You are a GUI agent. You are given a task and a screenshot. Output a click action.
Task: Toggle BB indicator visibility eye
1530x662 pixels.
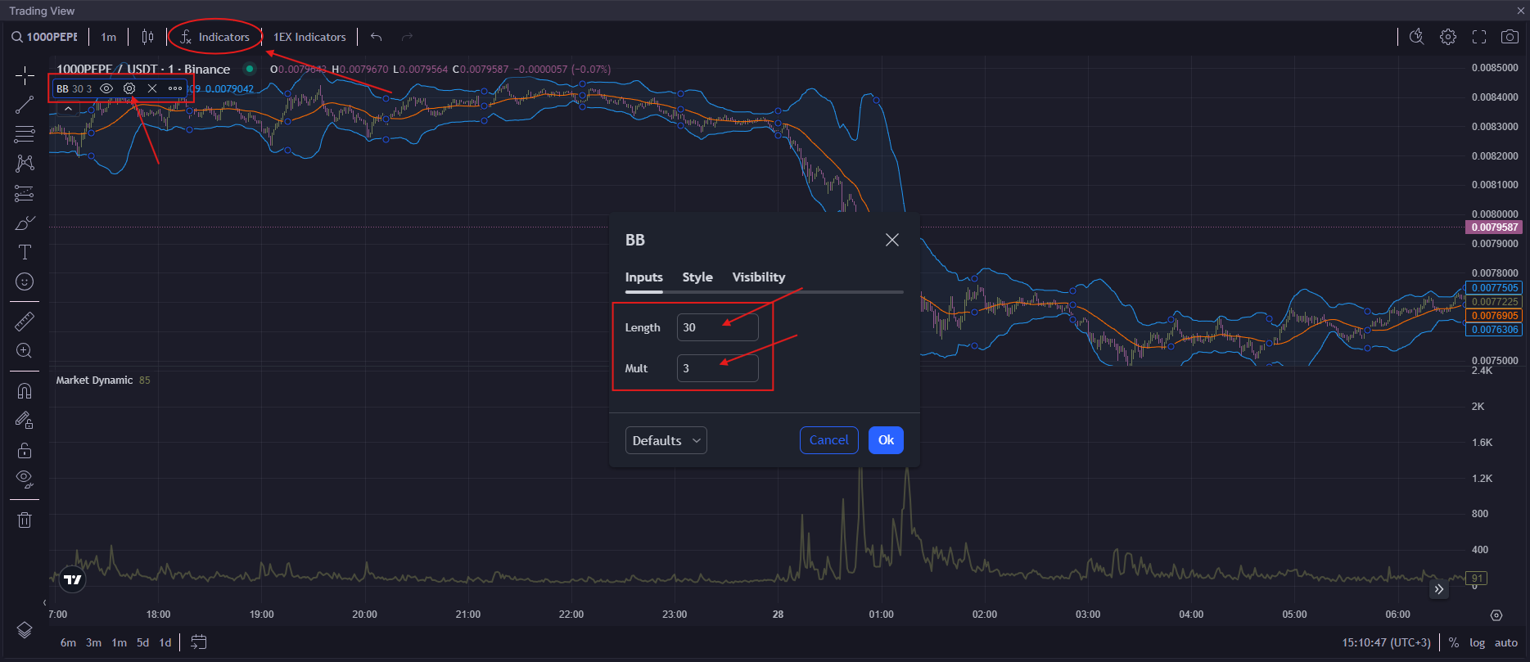(x=106, y=88)
